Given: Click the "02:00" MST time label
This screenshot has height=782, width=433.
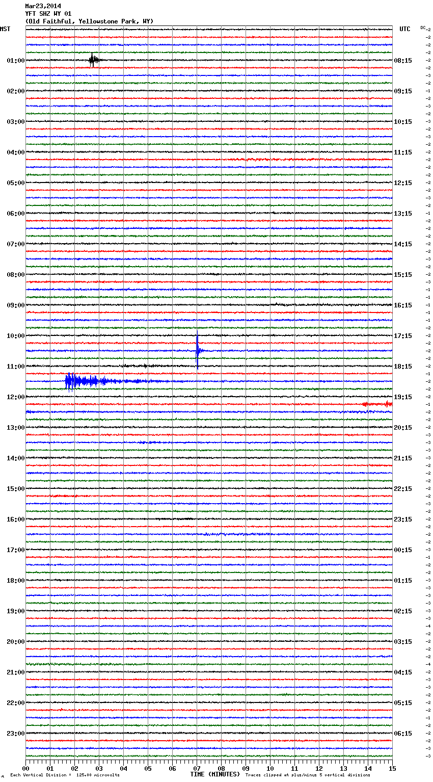Looking at the screenshot, I should point(16,91).
